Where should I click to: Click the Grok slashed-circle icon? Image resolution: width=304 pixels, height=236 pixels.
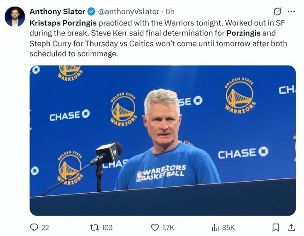(277, 12)
